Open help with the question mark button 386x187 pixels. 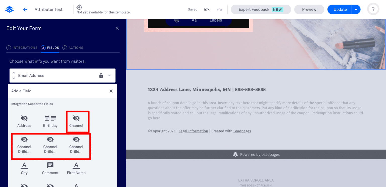coord(373,10)
